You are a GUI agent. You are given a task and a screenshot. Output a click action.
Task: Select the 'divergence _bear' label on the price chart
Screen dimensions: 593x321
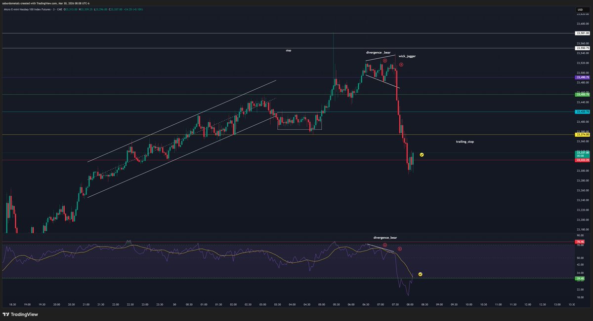(378, 52)
